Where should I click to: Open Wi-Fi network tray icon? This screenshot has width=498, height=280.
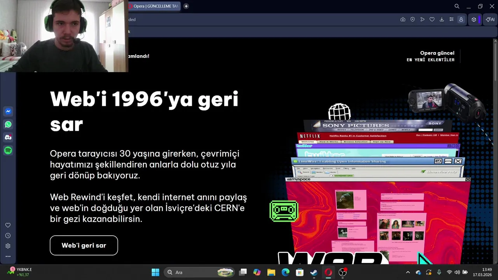pyautogui.click(x=449, y=272)
